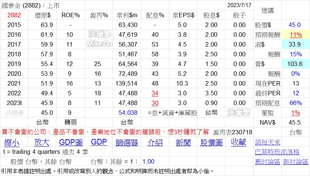Click the average 還原$ value 45.0
Screen dimensions: 310x176
pyautogui.click(x=47, y=113)
